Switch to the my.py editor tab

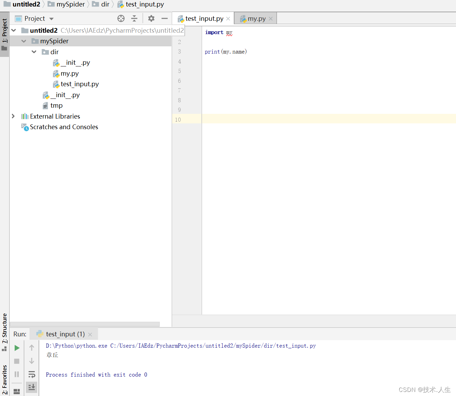[256, 18]
